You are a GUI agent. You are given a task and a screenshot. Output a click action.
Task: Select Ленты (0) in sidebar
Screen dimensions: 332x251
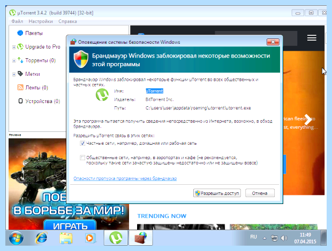click(36, 88)
